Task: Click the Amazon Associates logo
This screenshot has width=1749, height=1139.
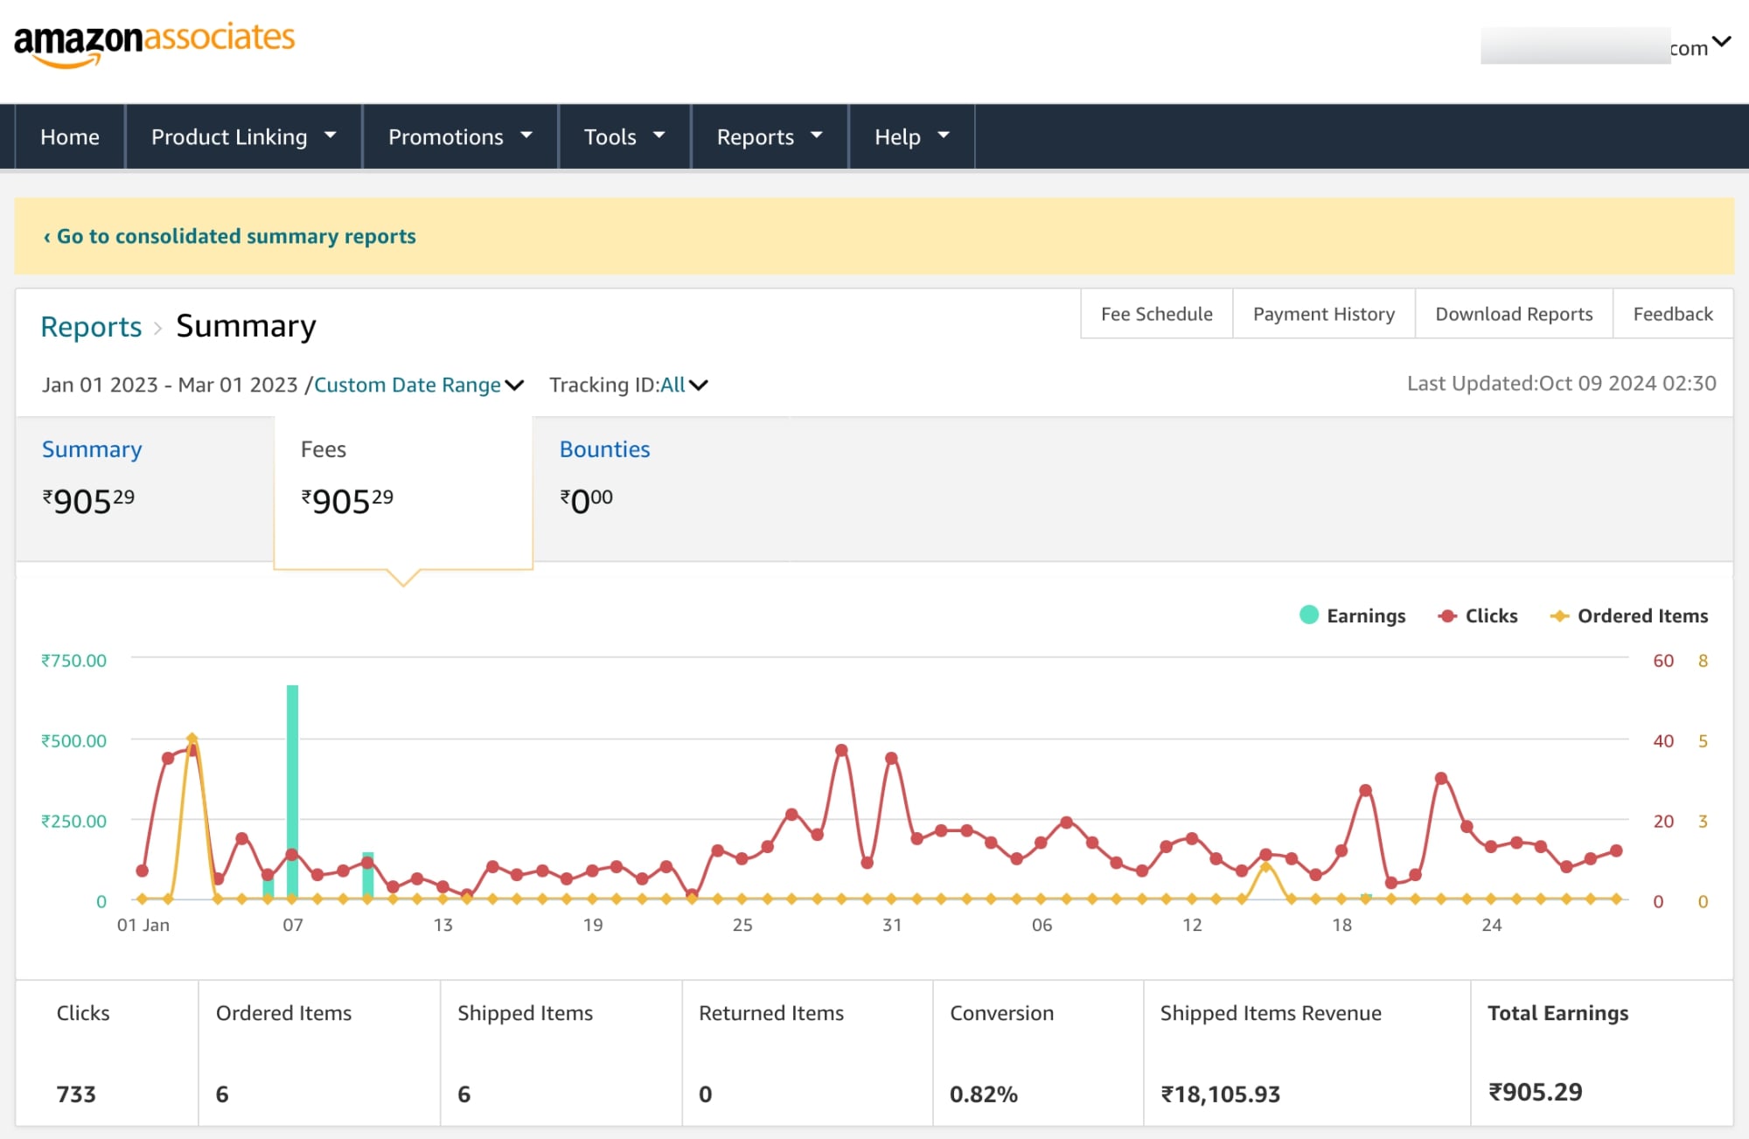Action: click(154, 44)
